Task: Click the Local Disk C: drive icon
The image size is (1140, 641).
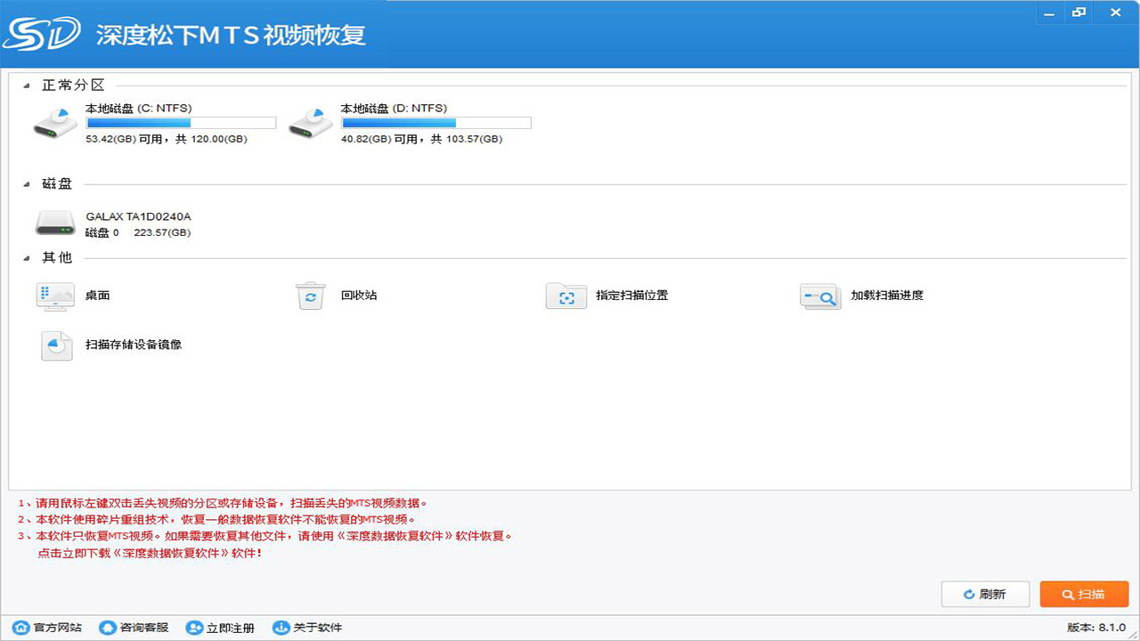Action: click(54, 123)
